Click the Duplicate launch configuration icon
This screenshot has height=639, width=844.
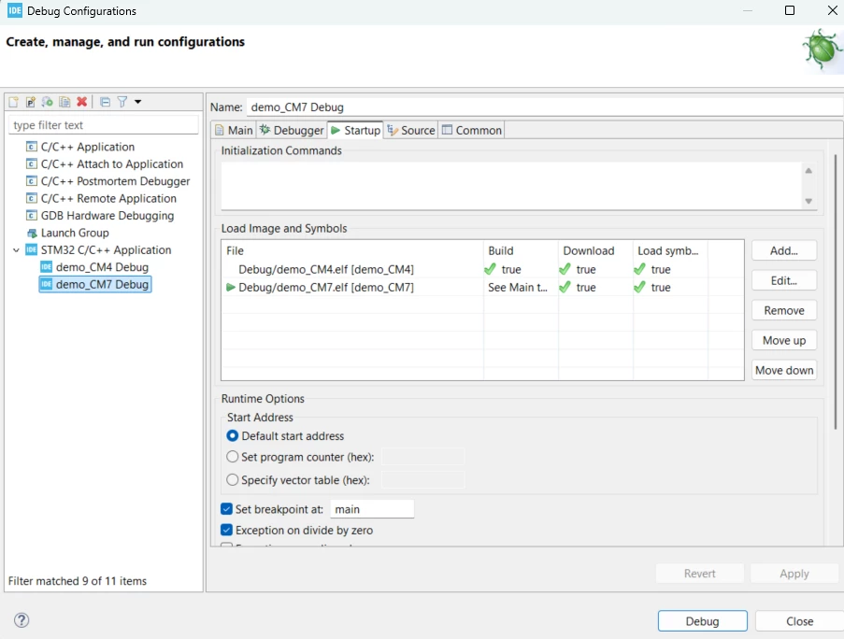coord(64,102)
